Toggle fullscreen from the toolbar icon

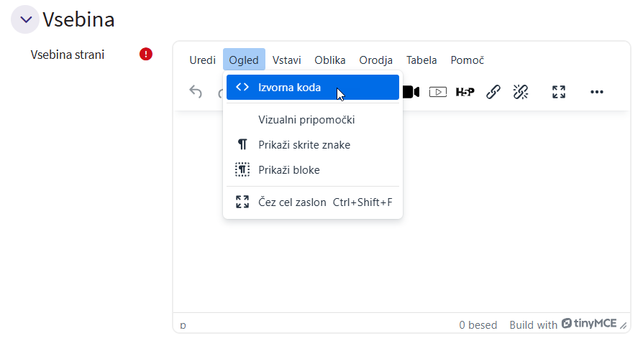[x=559, y=92]
